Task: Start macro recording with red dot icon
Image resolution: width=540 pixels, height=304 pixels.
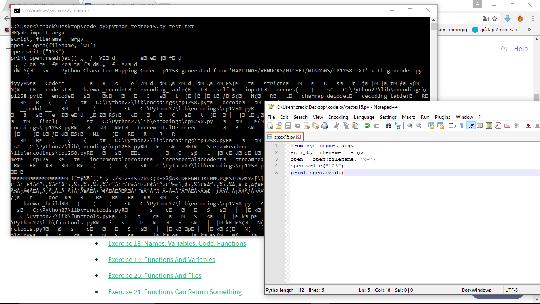Action: [x=528, y=125]
